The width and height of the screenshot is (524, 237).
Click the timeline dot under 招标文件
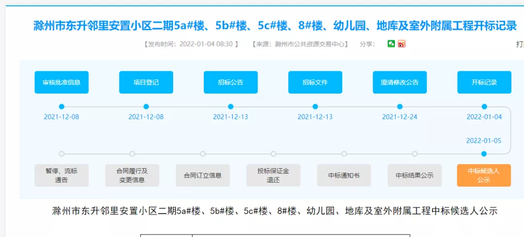(x=315, y=107)
